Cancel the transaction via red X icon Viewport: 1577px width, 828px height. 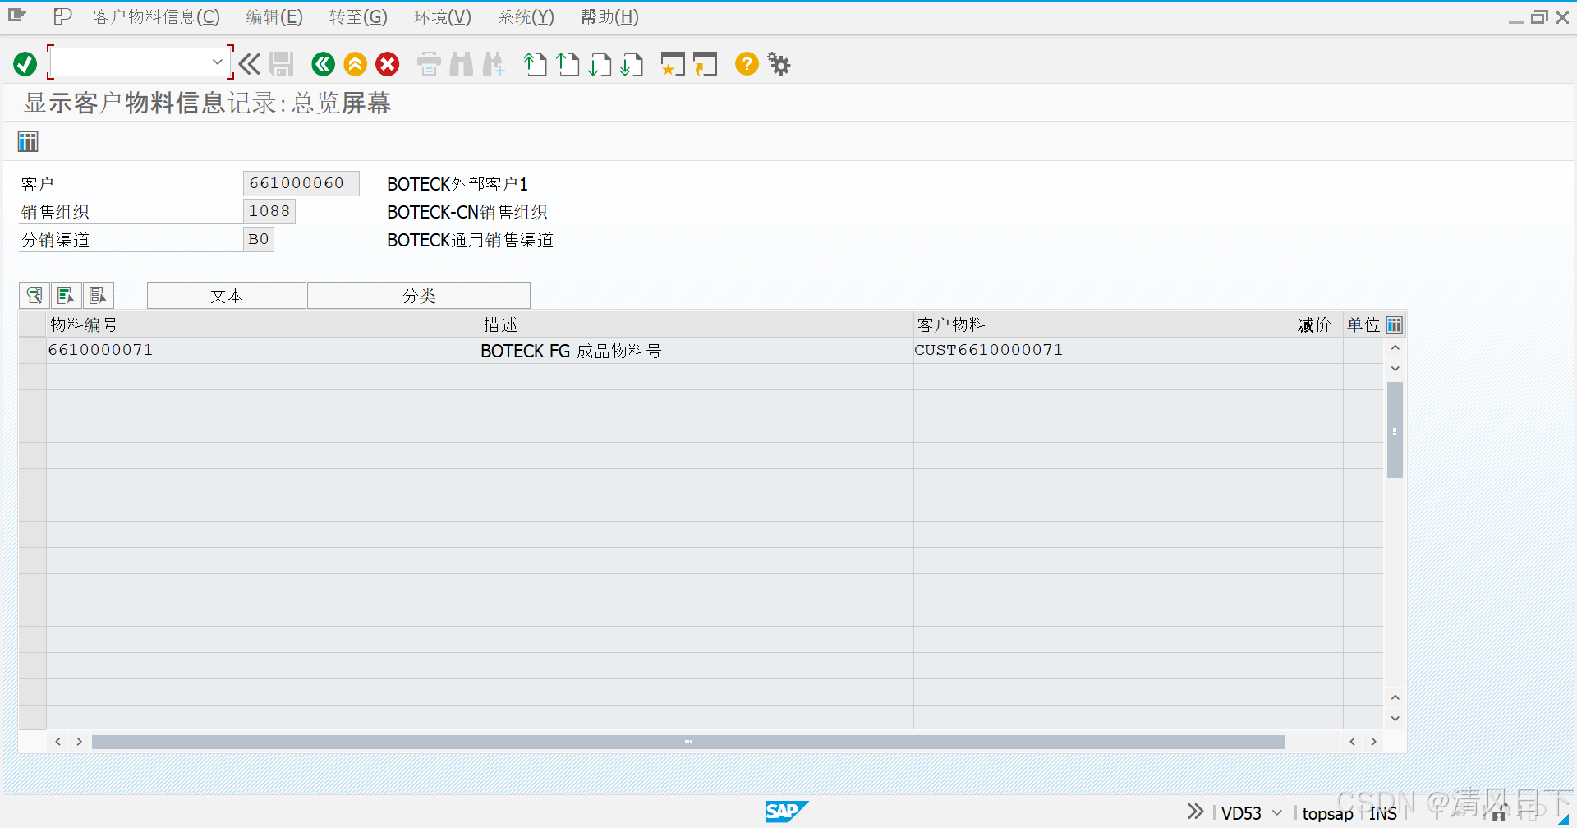tap(387, 64)
